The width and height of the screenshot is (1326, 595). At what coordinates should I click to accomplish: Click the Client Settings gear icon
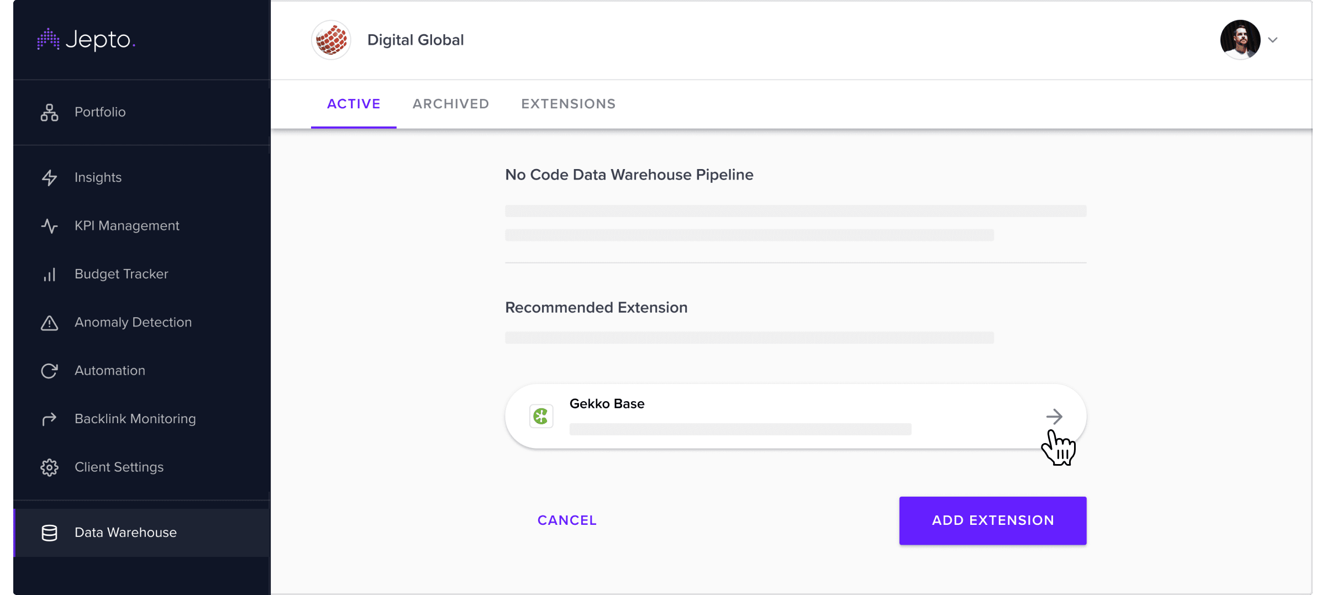[50, 467]
